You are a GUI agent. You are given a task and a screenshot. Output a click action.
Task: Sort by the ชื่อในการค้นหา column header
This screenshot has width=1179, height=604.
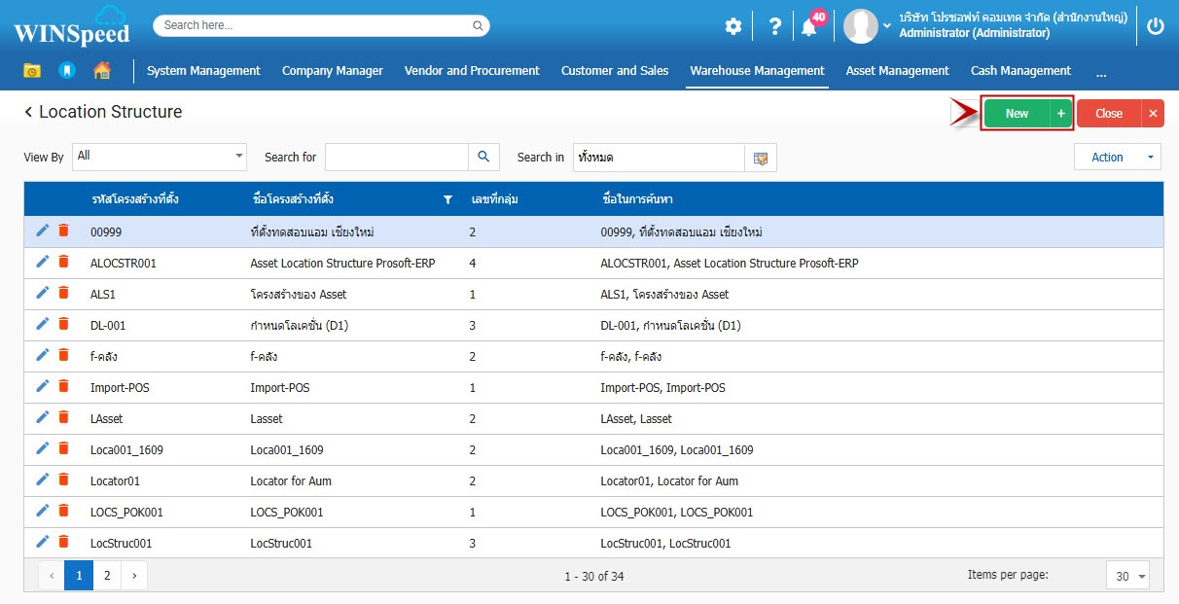pyautogui.click(x=637, y=199)
